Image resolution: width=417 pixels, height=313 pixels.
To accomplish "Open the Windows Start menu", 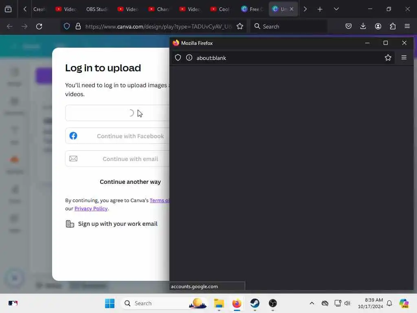I will pyautogui.click(x=110, y=303).
